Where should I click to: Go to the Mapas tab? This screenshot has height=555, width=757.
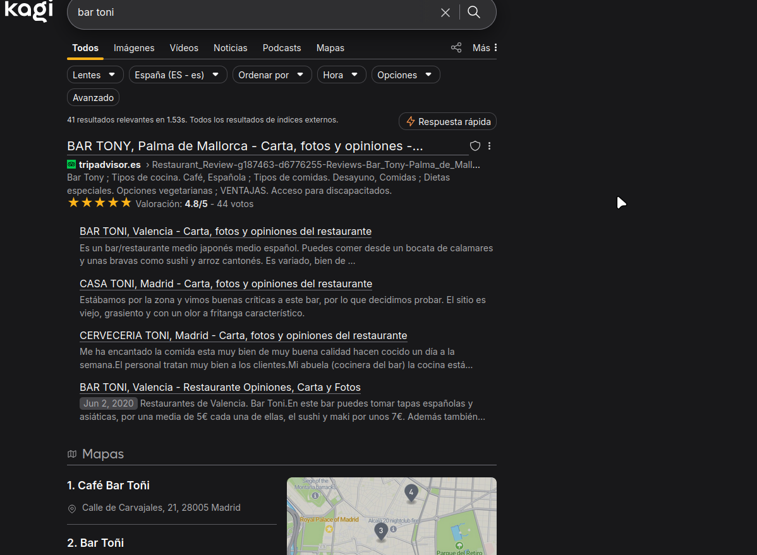click(x=330, y=48)
